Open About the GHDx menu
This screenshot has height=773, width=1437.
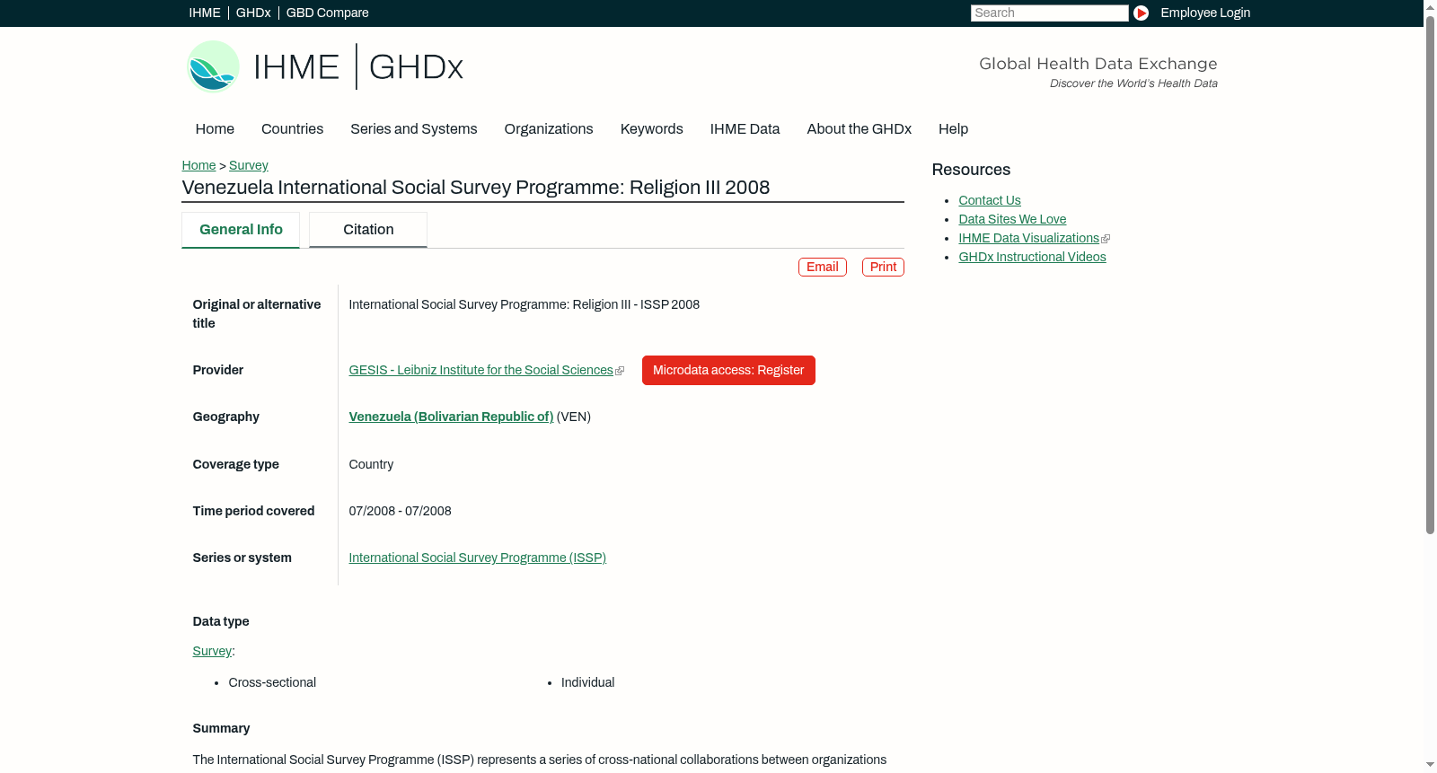click(860, 129)
